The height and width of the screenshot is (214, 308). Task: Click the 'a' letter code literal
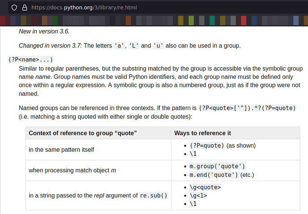pyautogui.click(x=120, y=46)
